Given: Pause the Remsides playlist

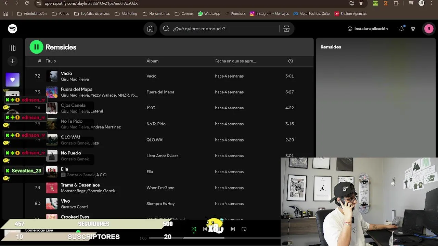Looking at the screenshot, I should 37,47.
